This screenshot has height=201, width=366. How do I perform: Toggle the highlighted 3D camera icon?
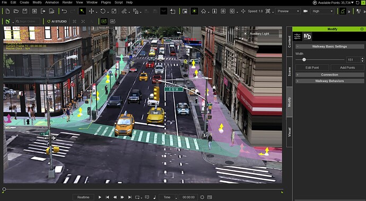(x=104, y=21)
